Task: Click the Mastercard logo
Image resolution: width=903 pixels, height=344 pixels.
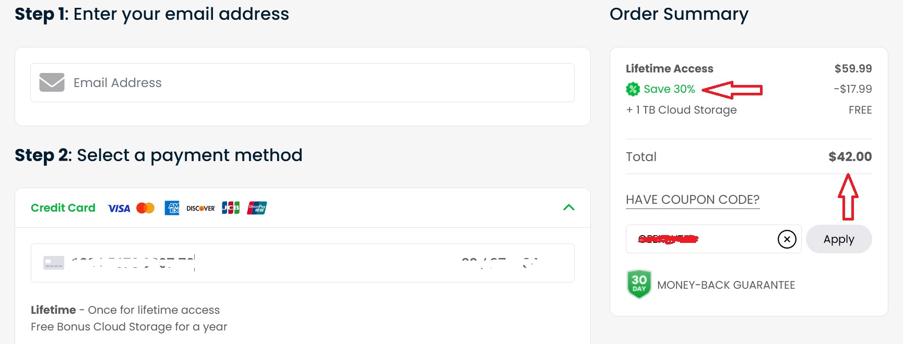Action: coord(146,208)
